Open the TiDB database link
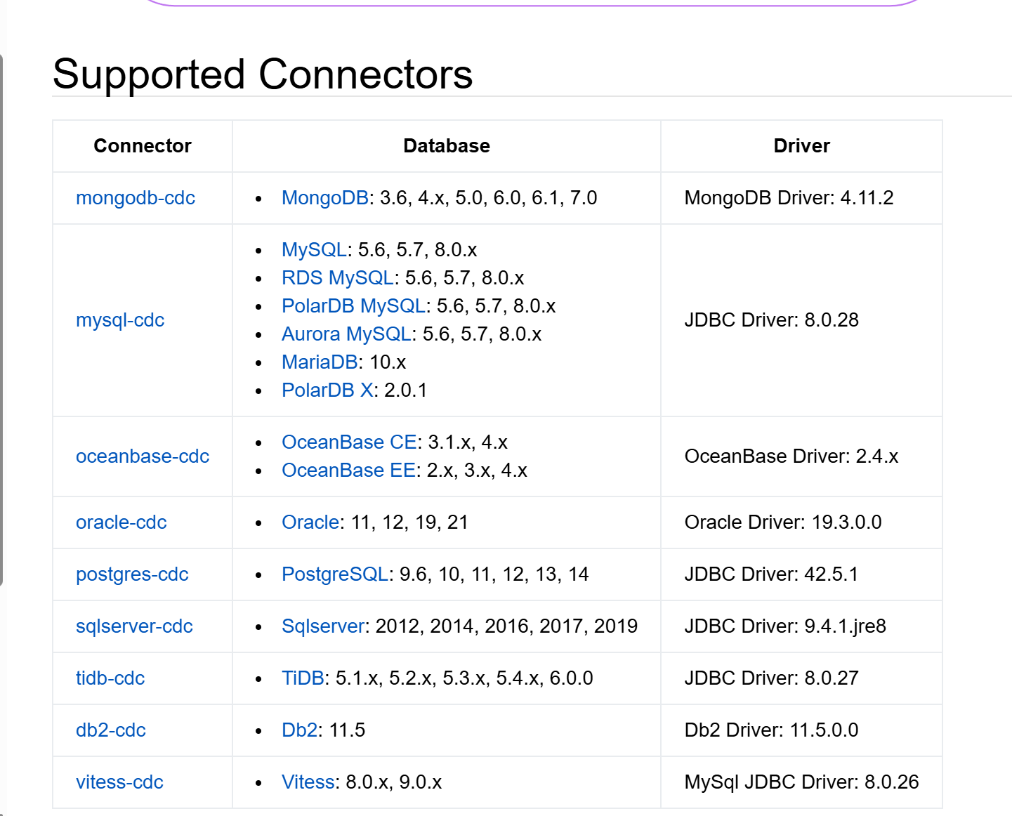The height and width of the screenshot is (816, 1012). pyautogui.click(x=303, y=678)
